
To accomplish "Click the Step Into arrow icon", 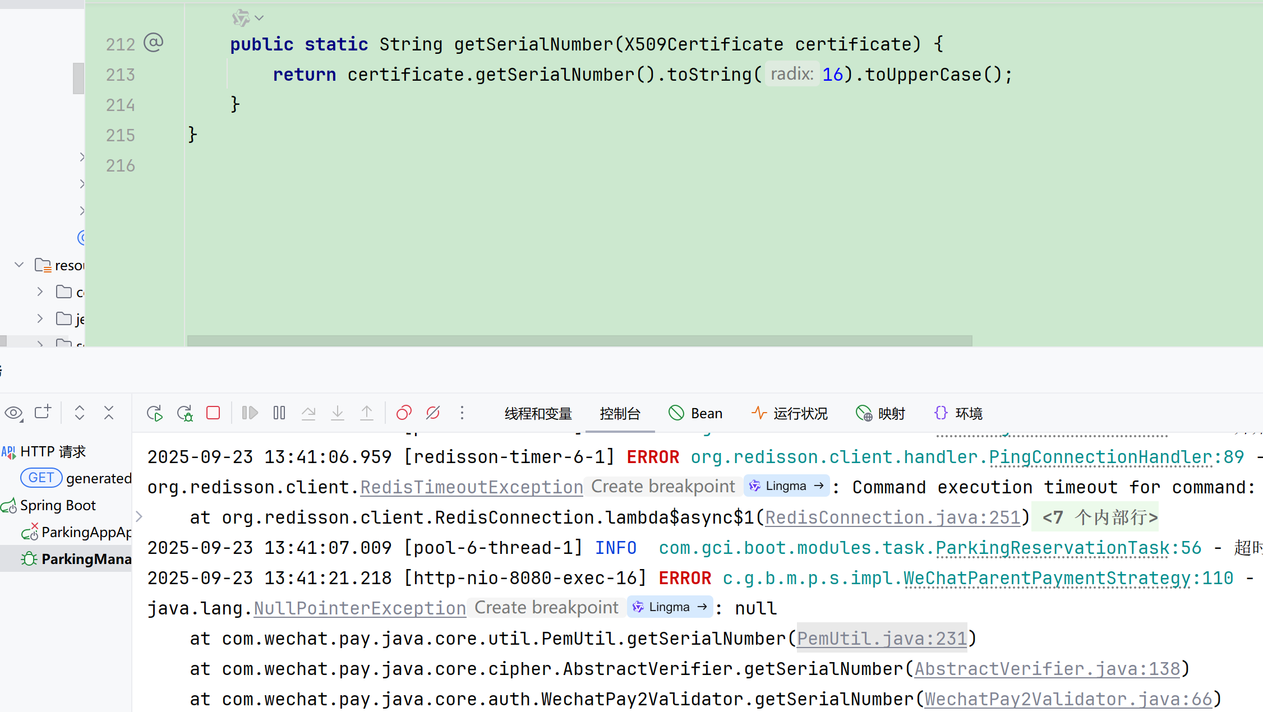I will (x=338, y=413).
